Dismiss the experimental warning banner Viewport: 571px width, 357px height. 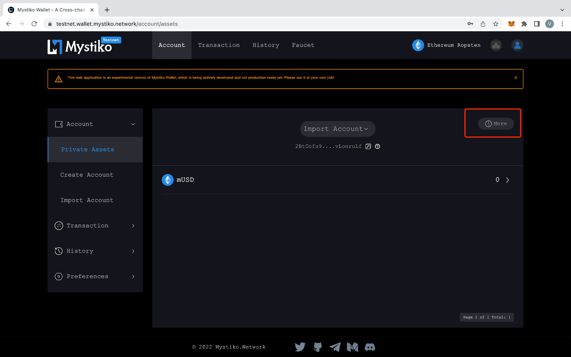516,77
